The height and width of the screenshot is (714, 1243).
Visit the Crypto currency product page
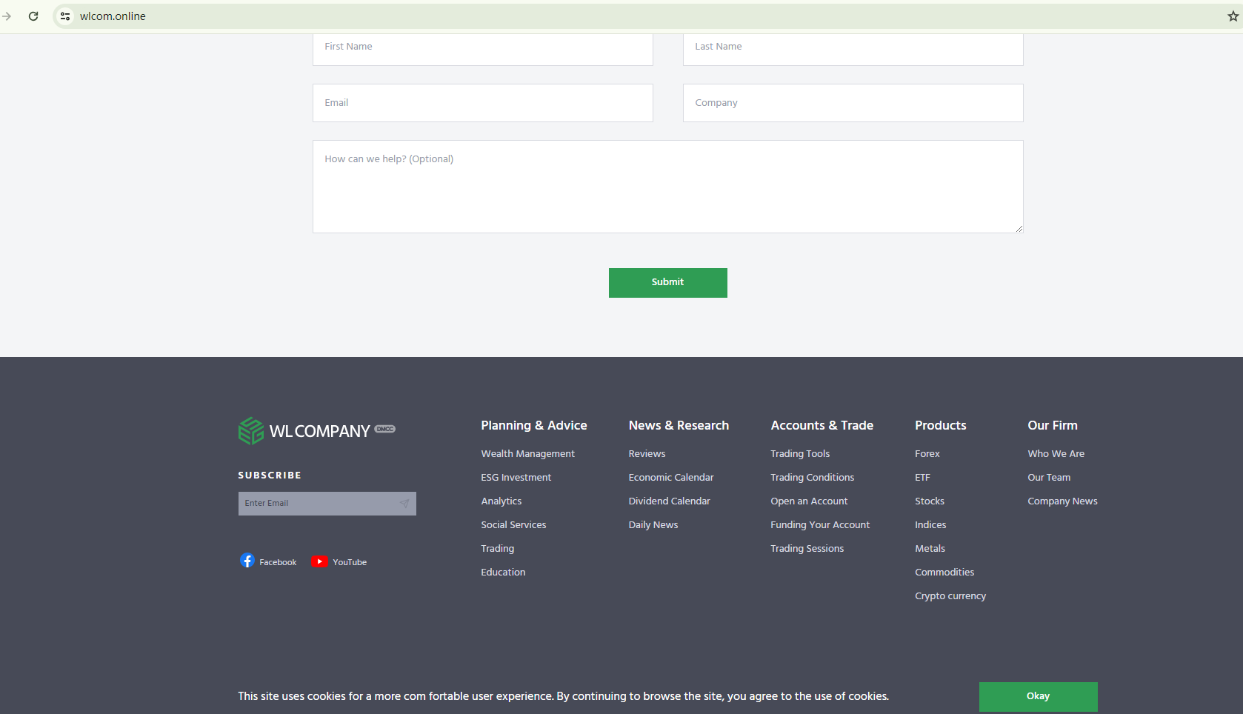(x=950, y=596)
